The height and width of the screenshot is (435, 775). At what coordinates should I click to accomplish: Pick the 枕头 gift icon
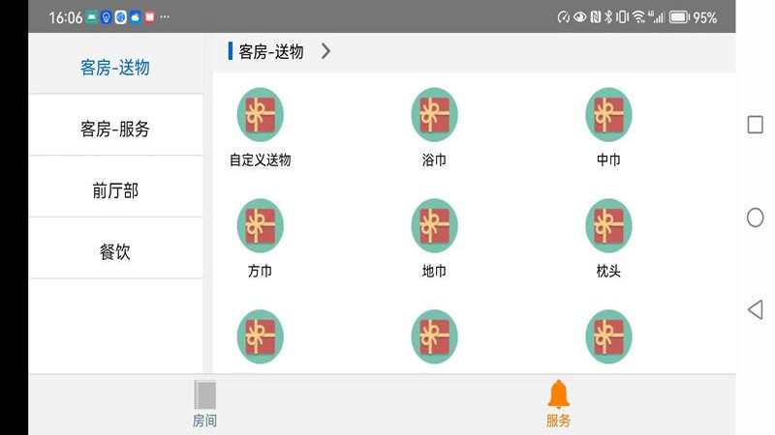[x=608, y=225]
